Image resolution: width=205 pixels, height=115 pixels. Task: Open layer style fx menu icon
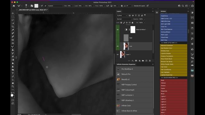click(133, 61)
